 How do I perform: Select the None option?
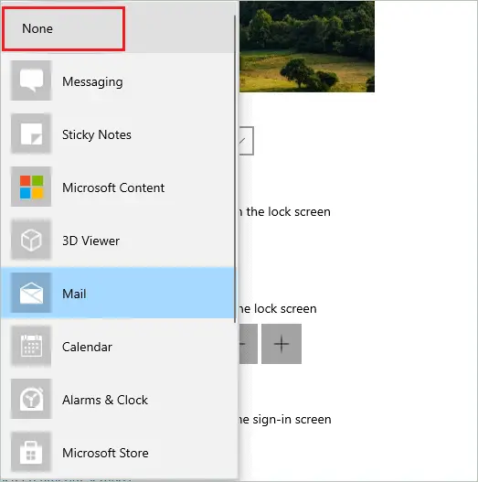pyautogui.click(x=118, y=28)
